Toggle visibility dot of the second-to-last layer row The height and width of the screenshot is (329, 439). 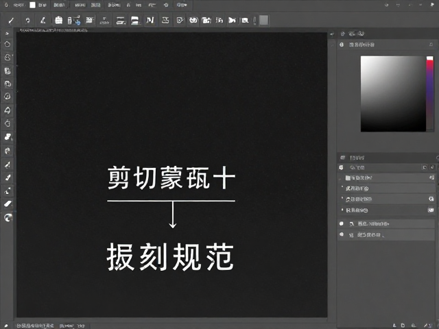tap(342, 223)
